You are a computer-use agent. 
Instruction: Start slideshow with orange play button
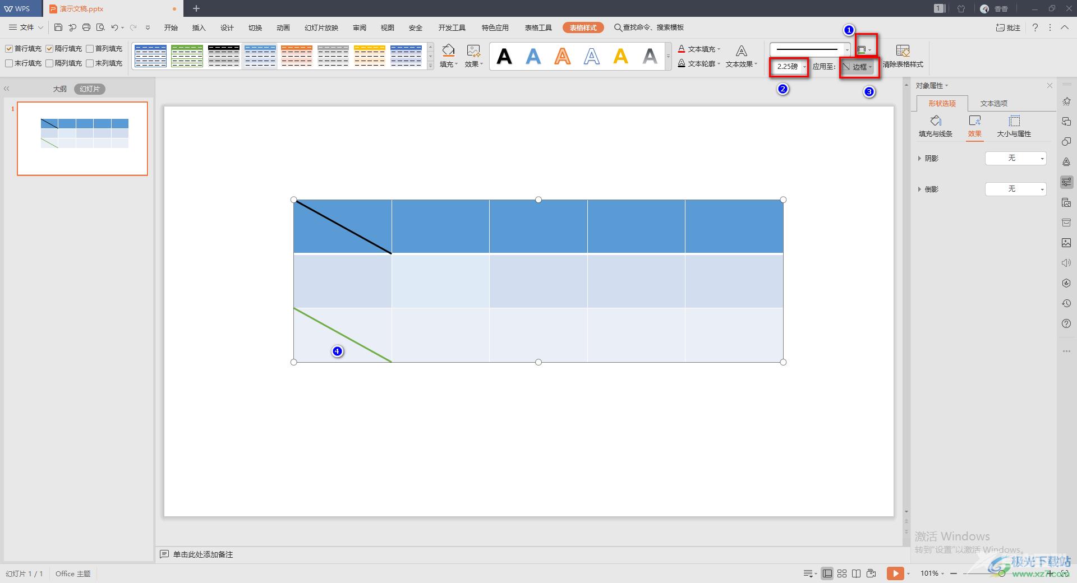[895, 573]
